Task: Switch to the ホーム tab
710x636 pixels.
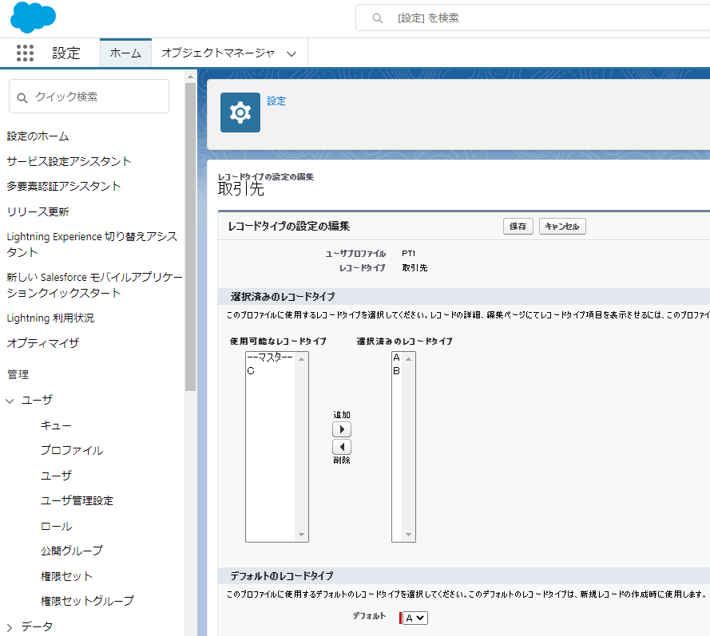Action: click(x=125, y=53)
